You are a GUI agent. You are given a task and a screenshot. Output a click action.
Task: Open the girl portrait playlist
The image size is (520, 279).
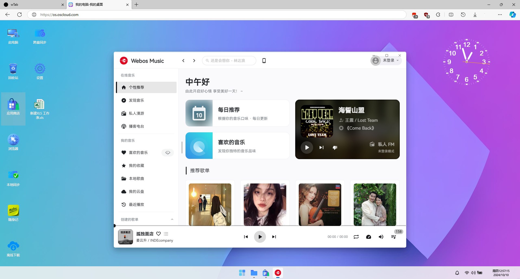265,205
